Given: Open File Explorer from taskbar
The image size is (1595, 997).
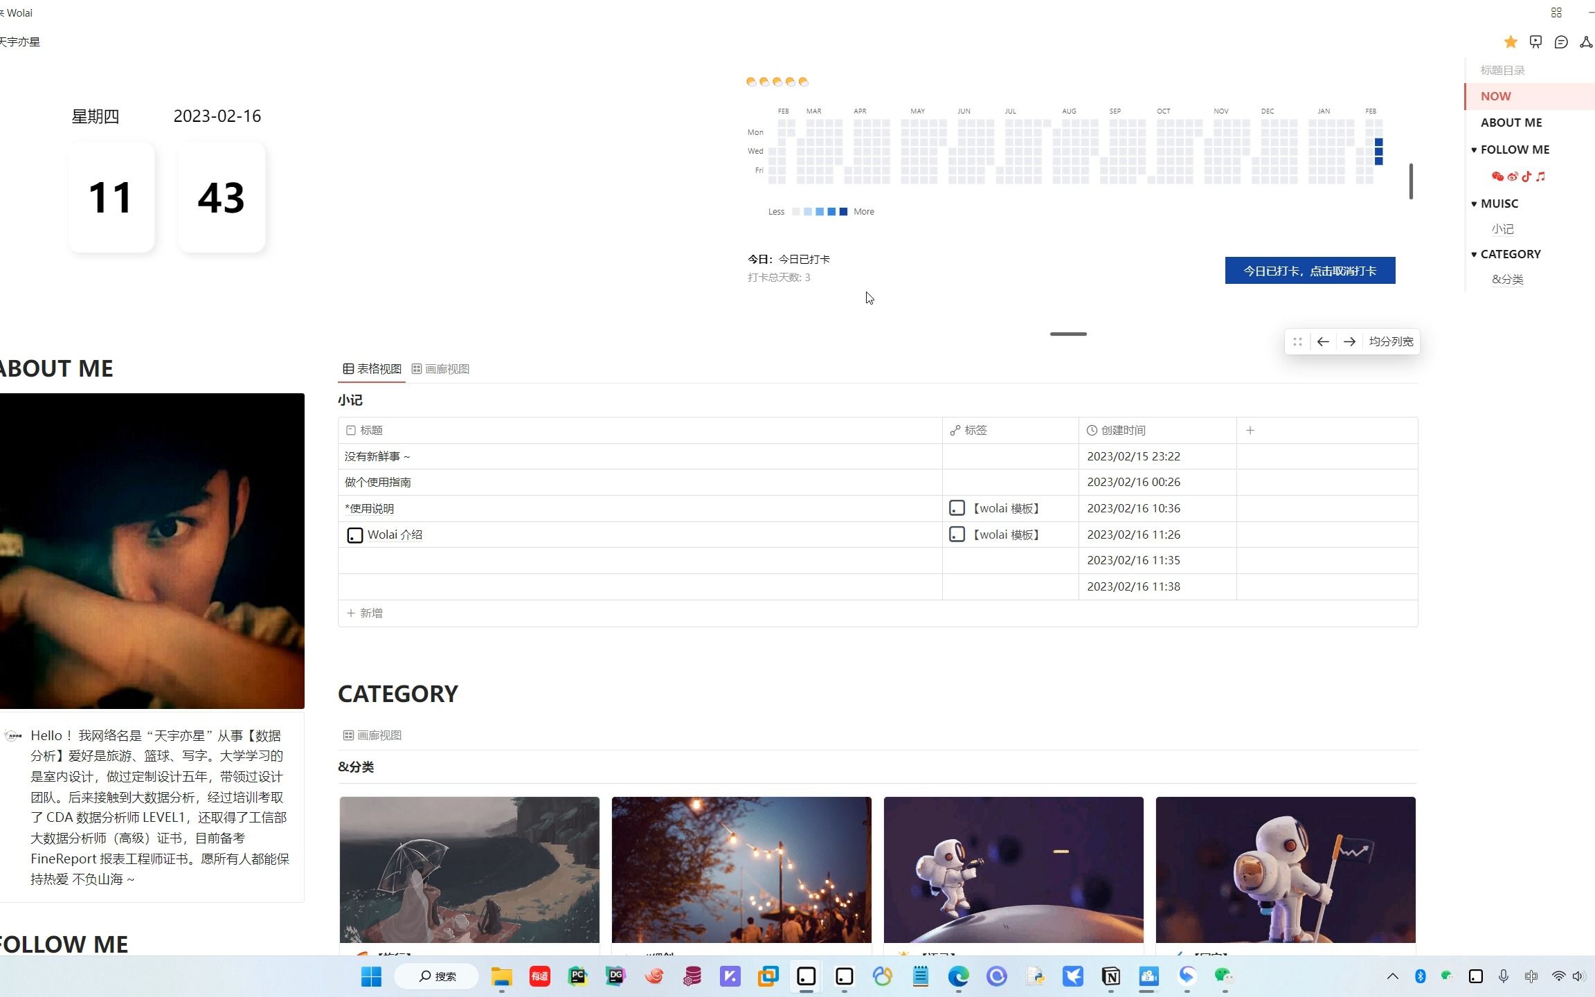Looking at the screenshot, I should pos(502,976).
